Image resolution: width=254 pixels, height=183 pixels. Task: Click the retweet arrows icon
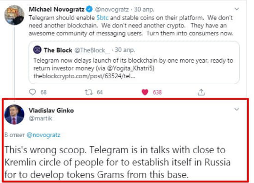[x=89, y=92]
